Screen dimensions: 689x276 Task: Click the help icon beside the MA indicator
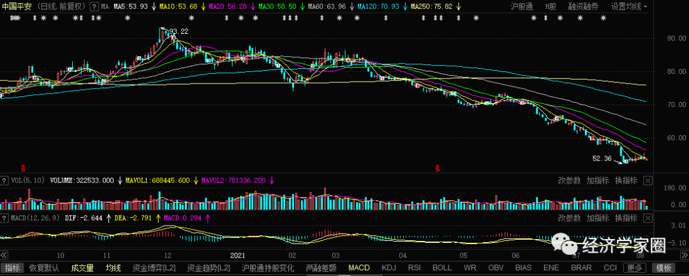tap(94, 6)
